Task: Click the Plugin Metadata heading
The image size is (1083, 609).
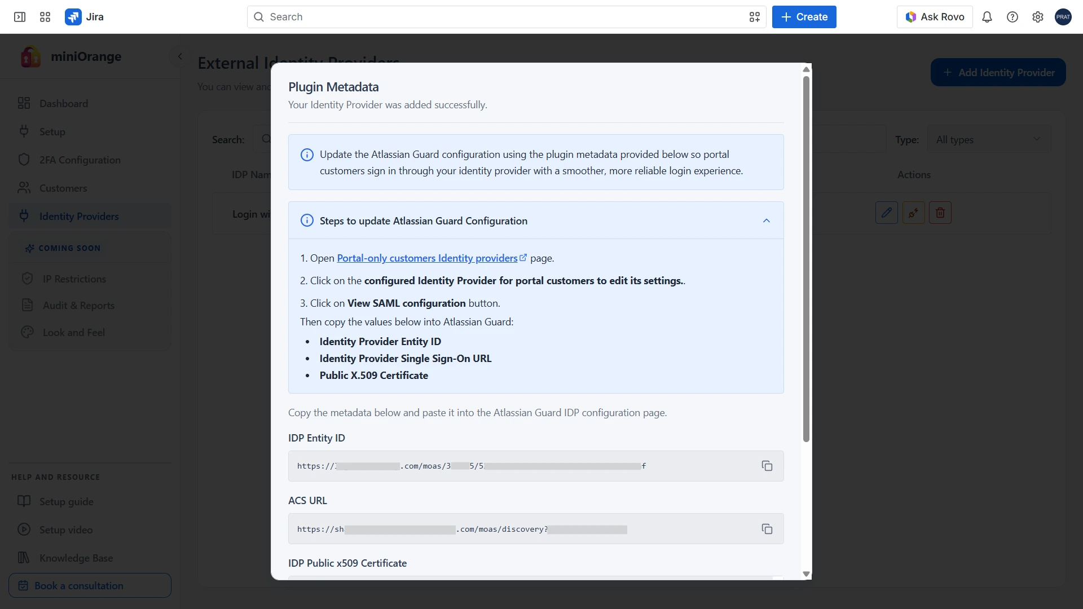Action: (333, 87)
